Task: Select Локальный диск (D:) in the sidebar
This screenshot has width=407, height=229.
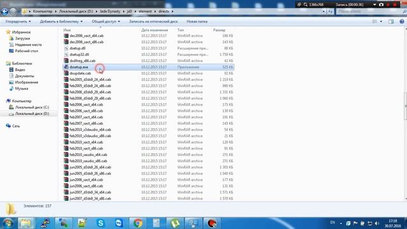Action: tap(32, 114)
